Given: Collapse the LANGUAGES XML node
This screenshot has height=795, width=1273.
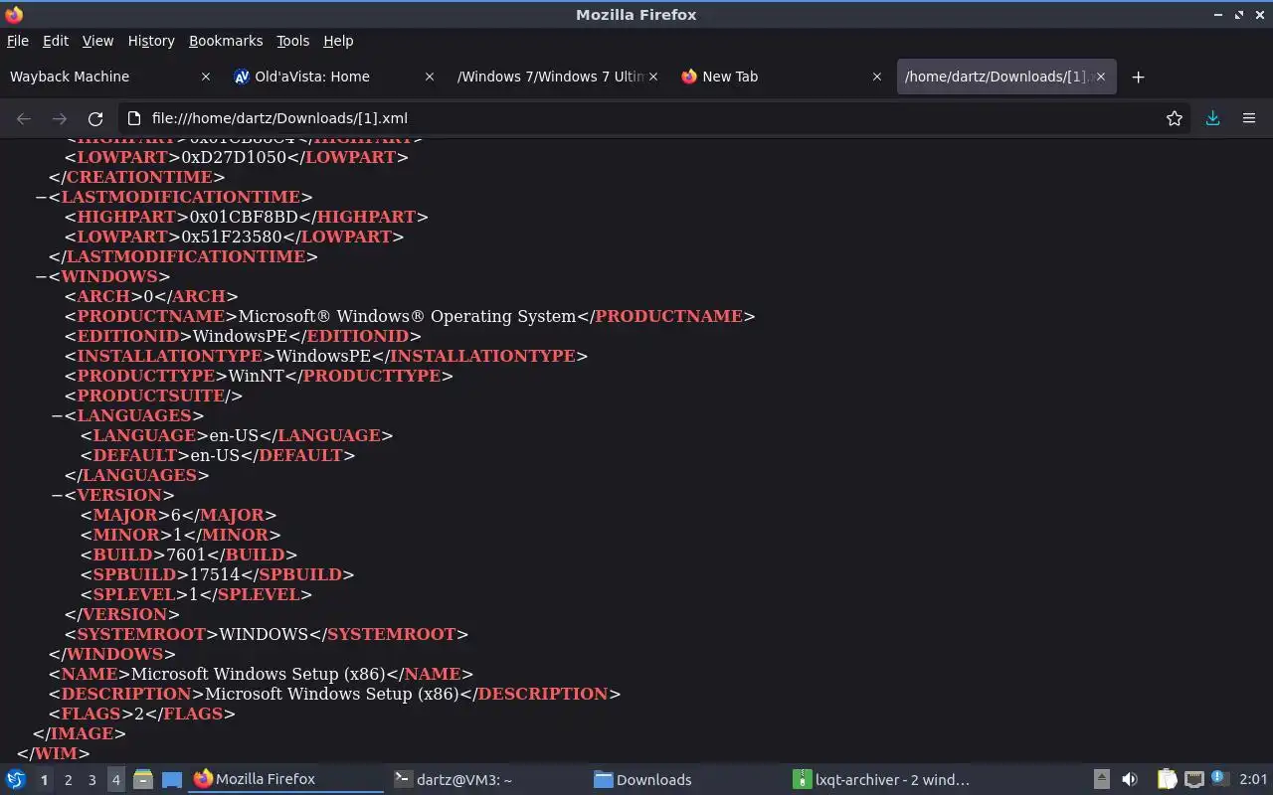Looking at the screenshot, I should click(57, 415).
